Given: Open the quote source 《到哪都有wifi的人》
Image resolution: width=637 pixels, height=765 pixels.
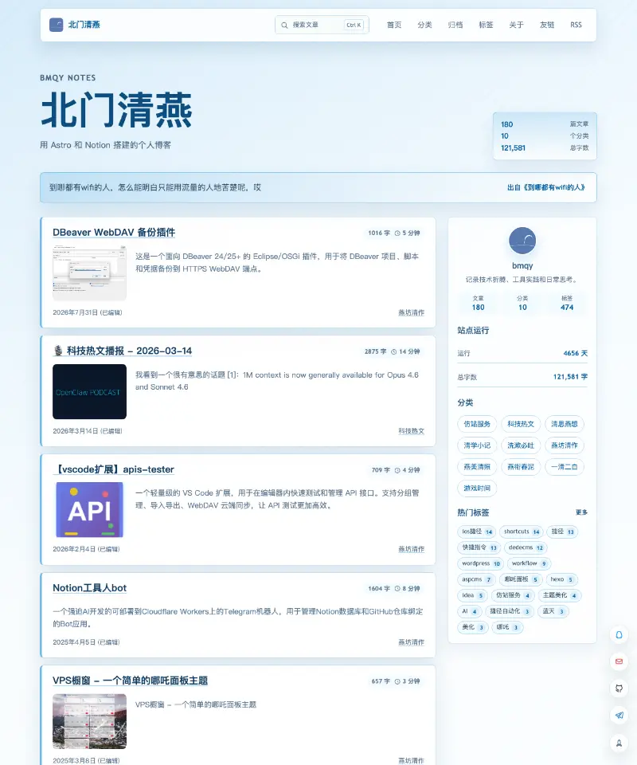Looking at the screenshot, I should coord(546,187).
